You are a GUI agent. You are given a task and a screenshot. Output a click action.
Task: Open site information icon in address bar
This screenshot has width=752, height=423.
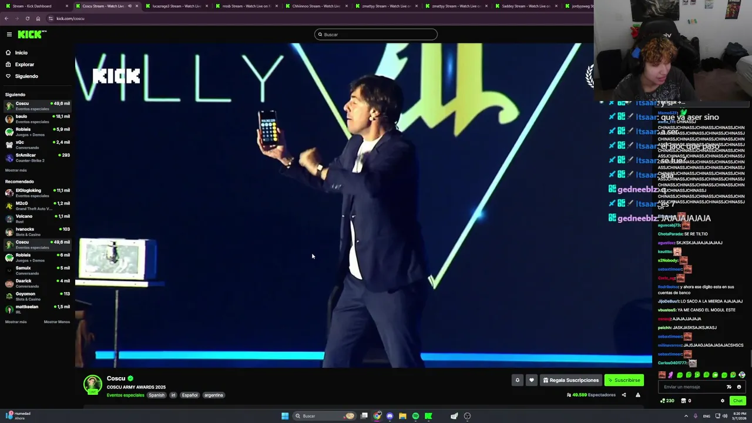coord(51,18)
